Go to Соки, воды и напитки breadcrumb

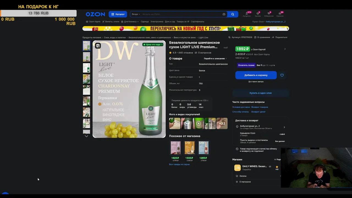tap(115, 37)
